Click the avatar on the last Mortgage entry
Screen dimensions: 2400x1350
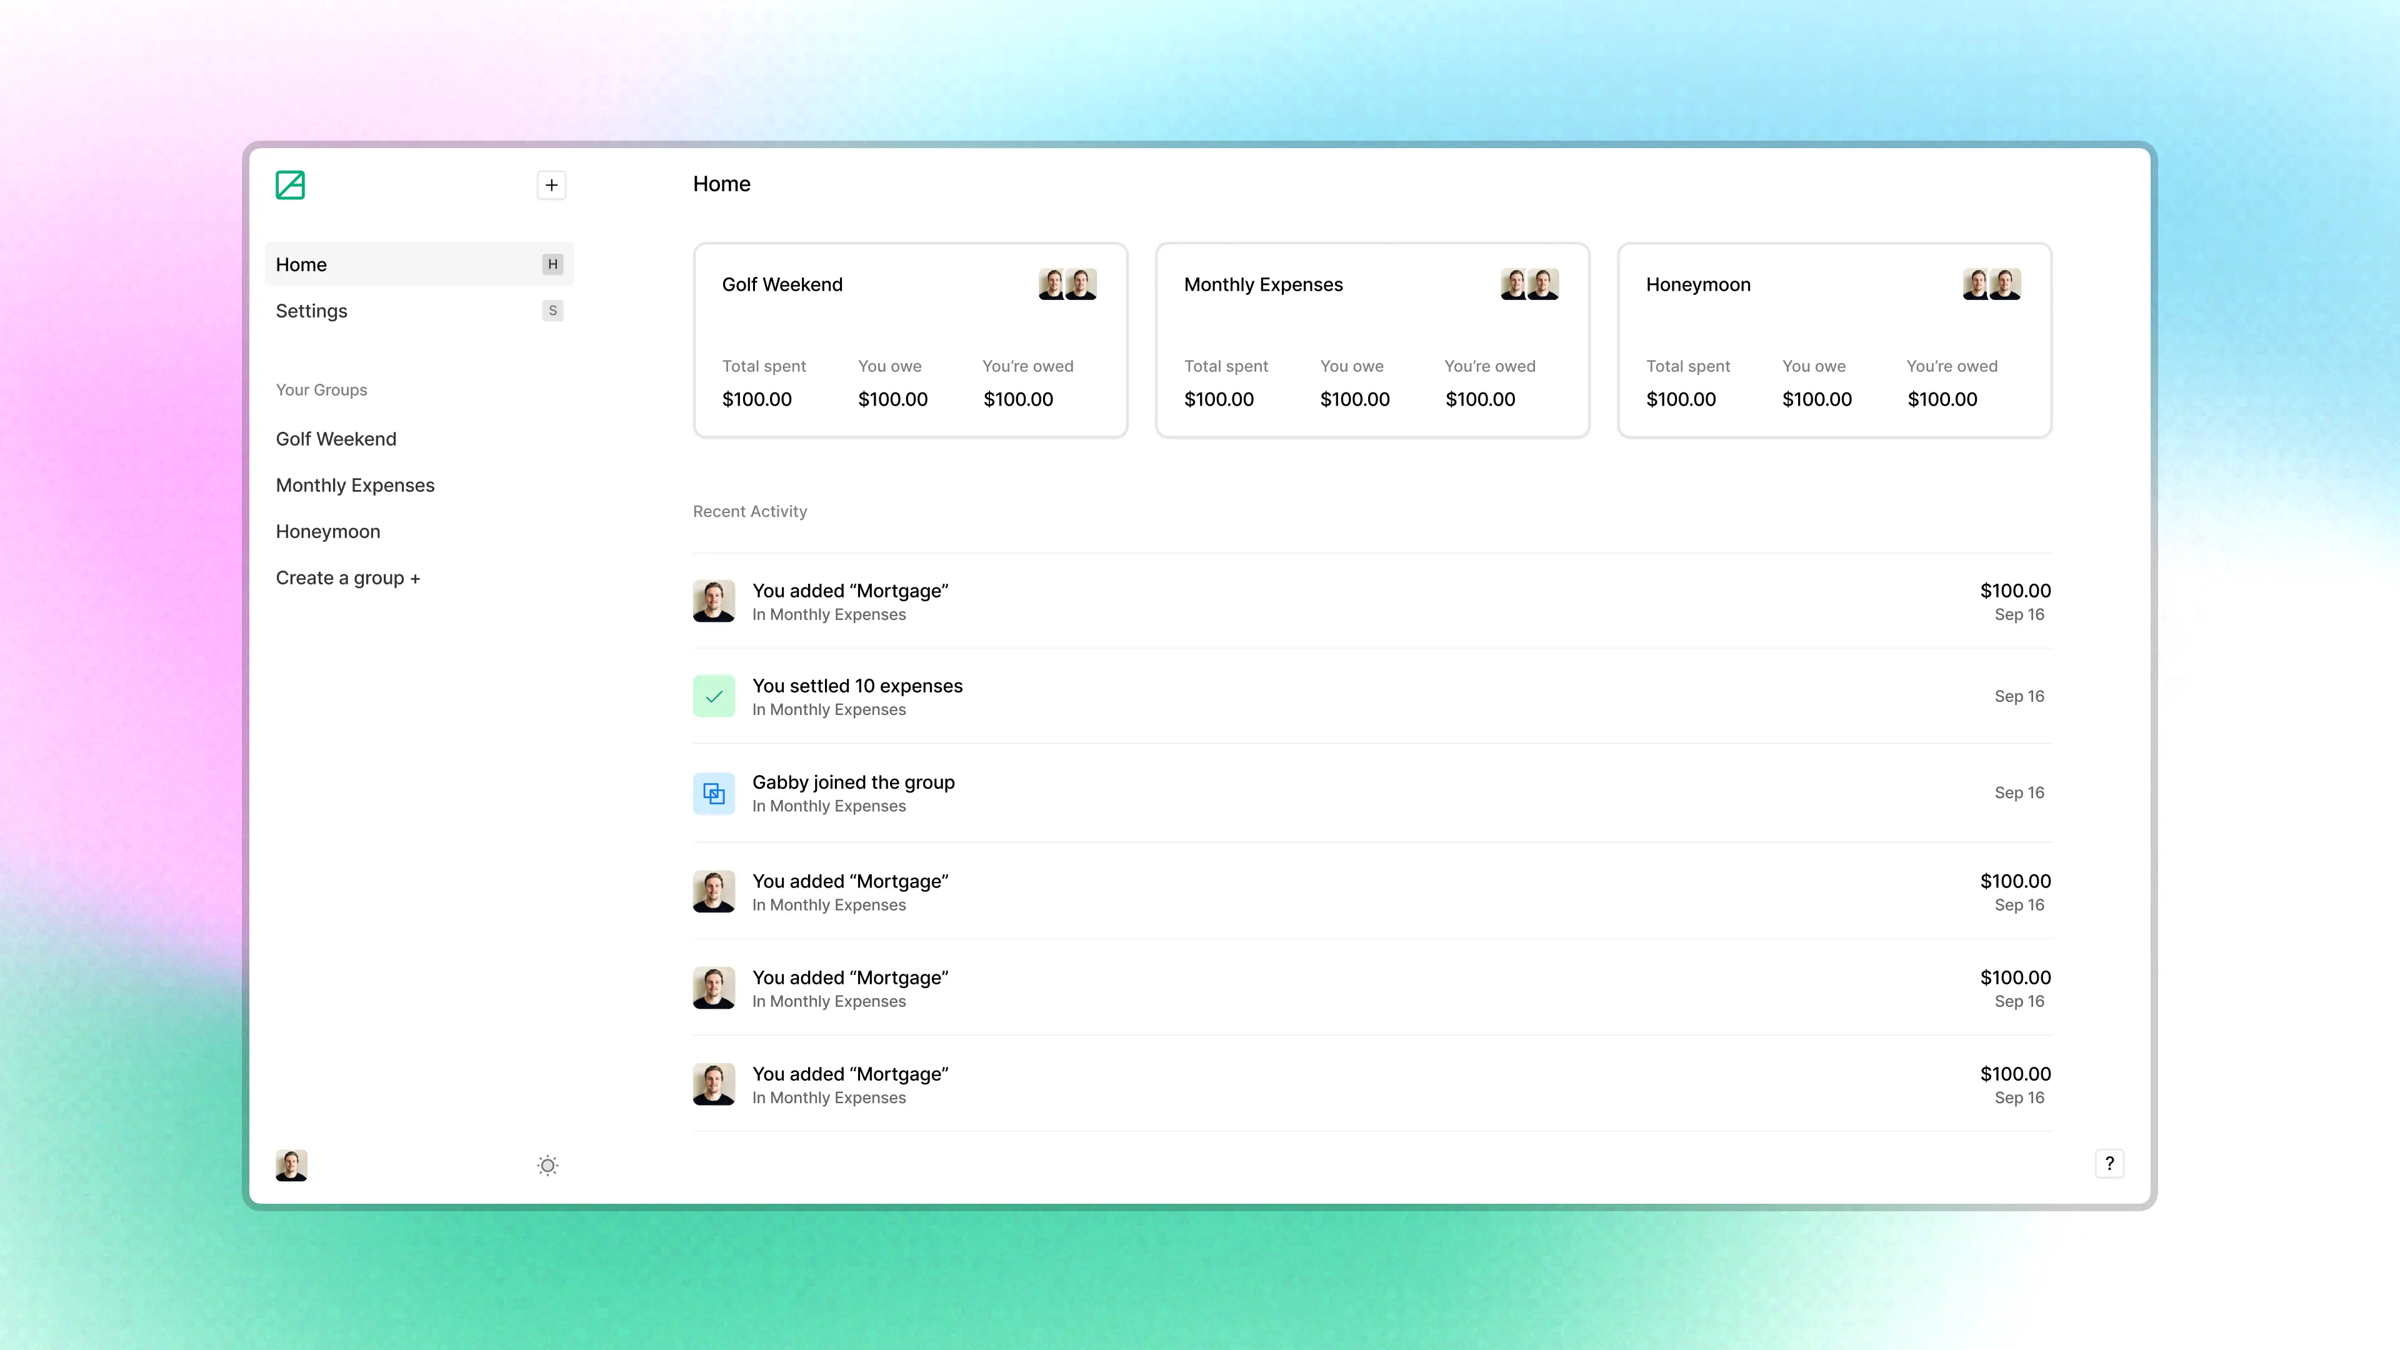pyautogui.click(x=714, y=1084)
